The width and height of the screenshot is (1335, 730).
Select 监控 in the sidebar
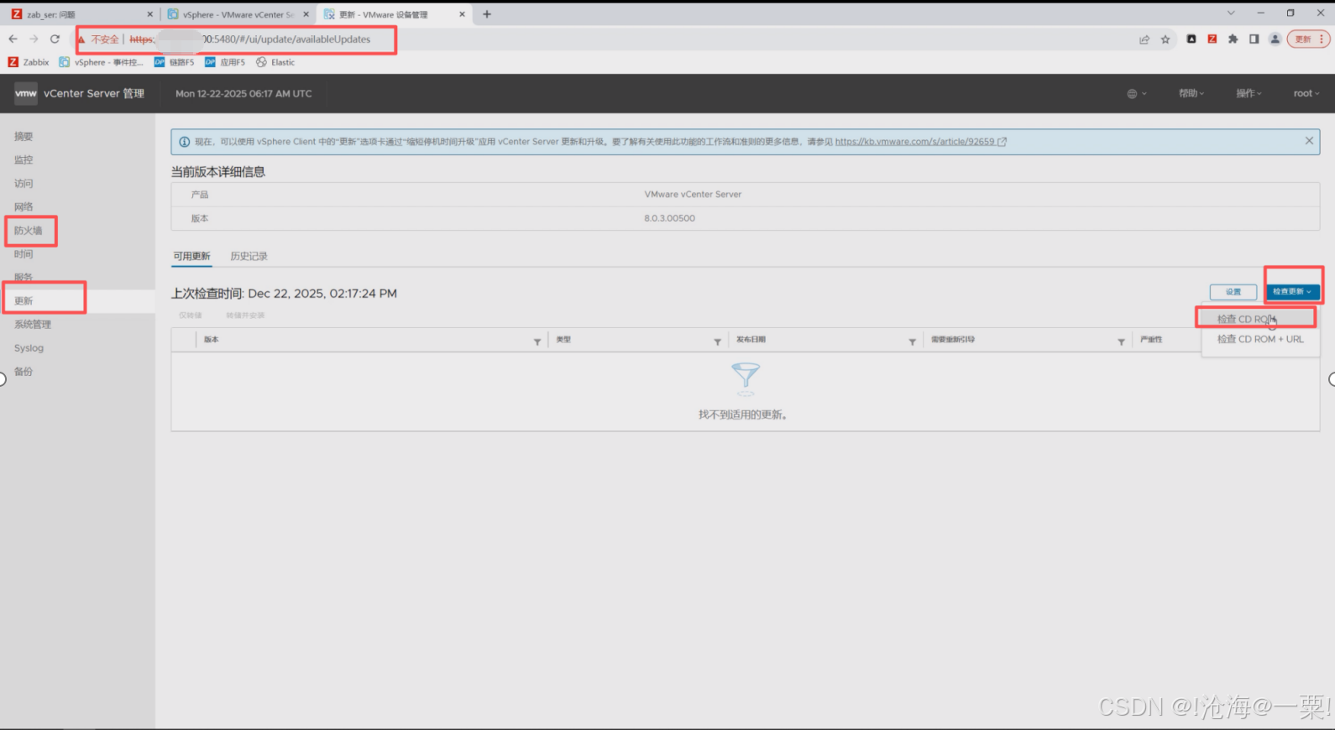coord(24,159)
